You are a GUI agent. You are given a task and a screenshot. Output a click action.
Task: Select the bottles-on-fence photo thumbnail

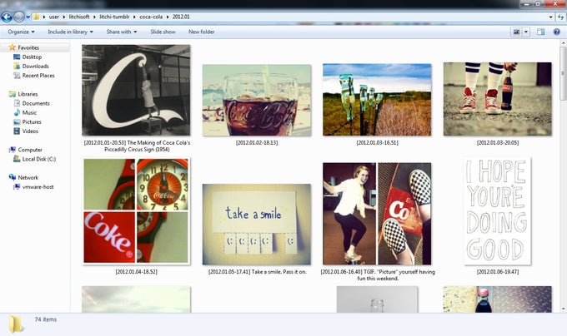[x=377, y=100]
